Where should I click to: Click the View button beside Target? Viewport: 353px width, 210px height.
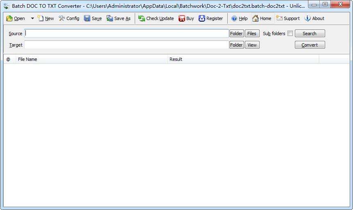tap(252, 45)
